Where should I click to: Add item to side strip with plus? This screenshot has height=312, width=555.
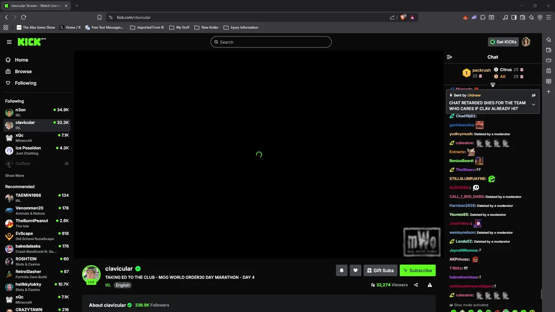[x=548, y=91]
